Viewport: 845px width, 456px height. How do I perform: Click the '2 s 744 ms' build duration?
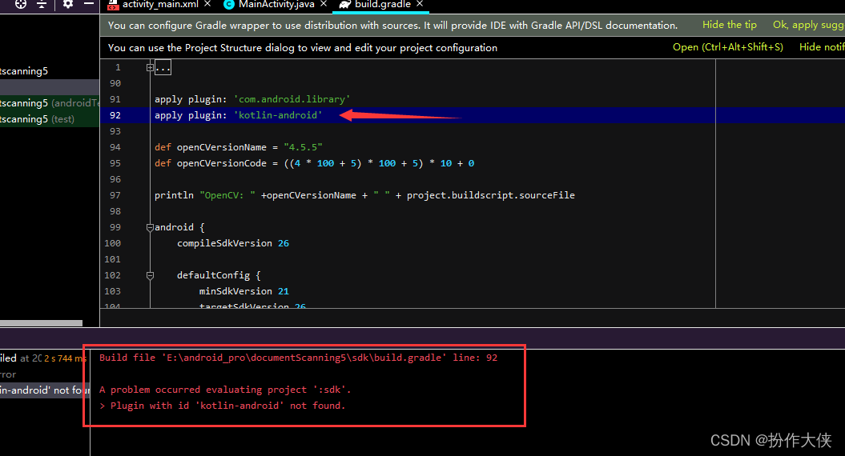pos(65,358)
